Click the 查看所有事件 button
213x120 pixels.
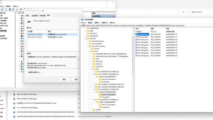coord(35,72)
